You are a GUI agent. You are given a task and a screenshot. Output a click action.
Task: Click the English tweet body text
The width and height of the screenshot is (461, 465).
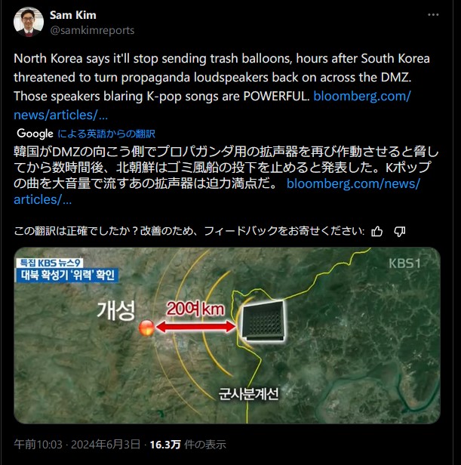coord(222,87)
